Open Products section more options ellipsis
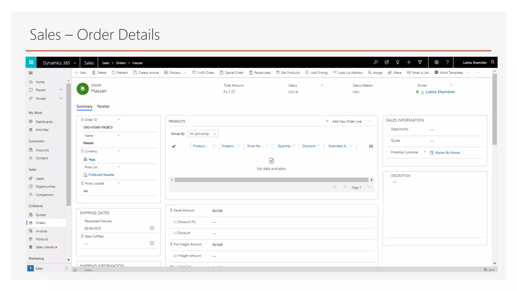This screenshot has height=291, width=517. coord(370,121)
